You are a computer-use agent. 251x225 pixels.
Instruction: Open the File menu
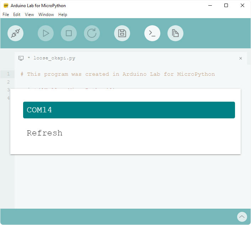click(6, 15)
